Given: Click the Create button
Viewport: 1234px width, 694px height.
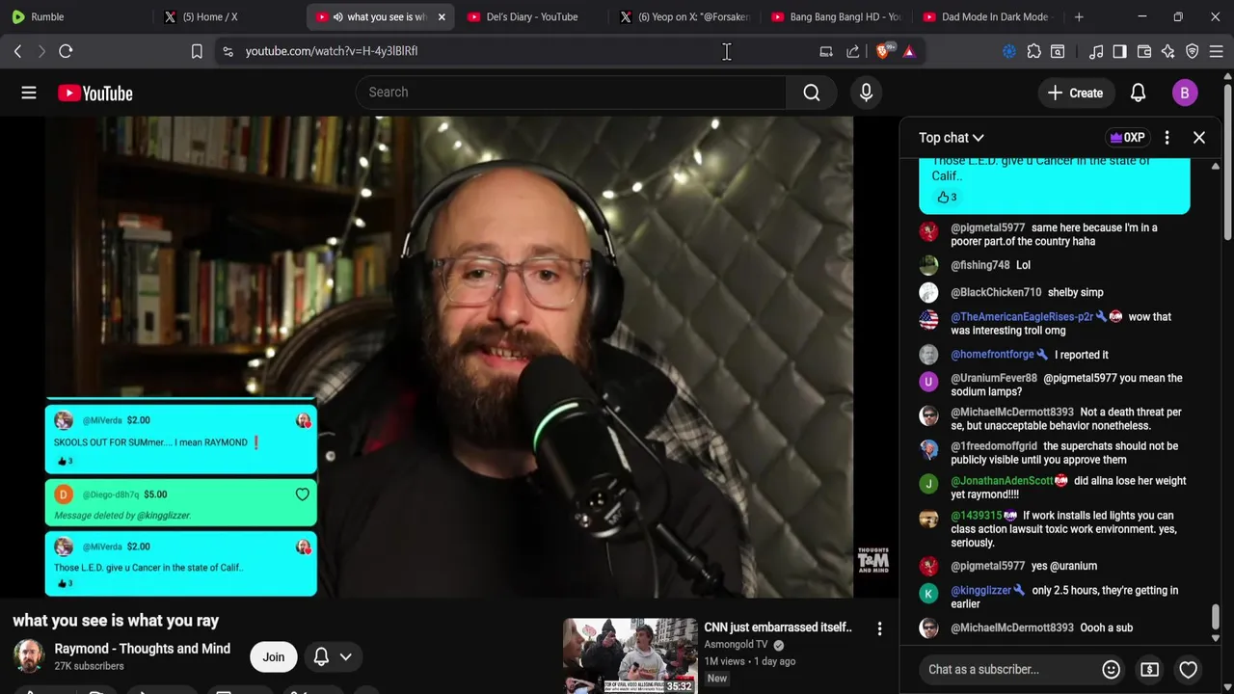Looking at the screenshot, I should click(x=1075, y=93).
